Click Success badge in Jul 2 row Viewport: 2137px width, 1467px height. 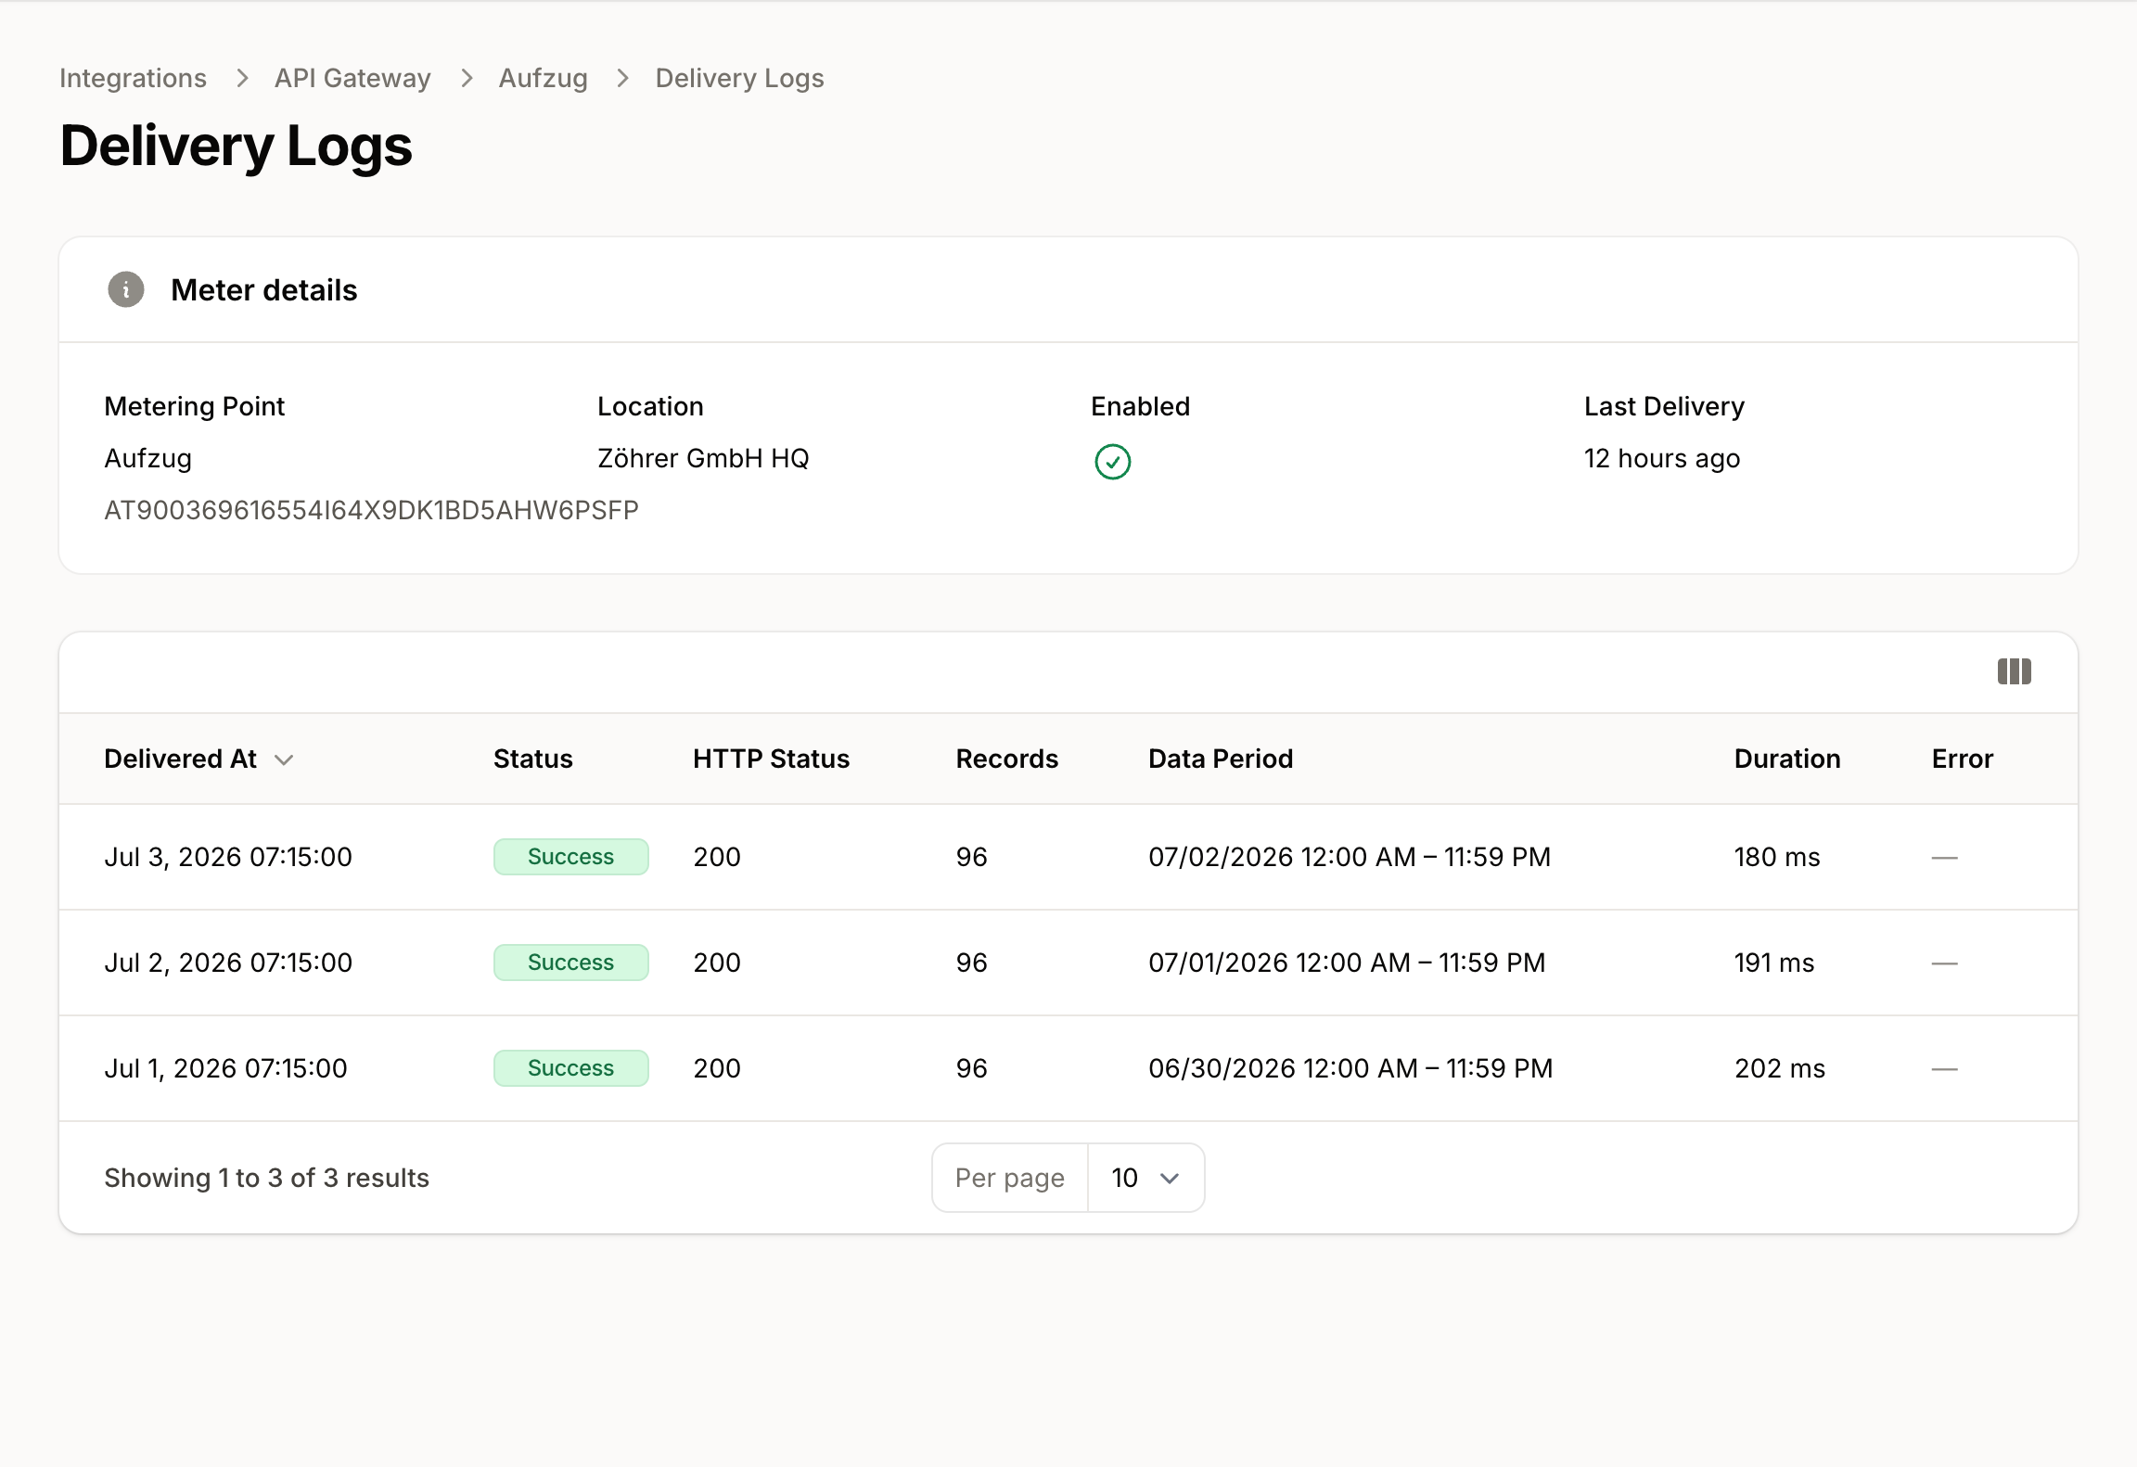click(570, 963)
